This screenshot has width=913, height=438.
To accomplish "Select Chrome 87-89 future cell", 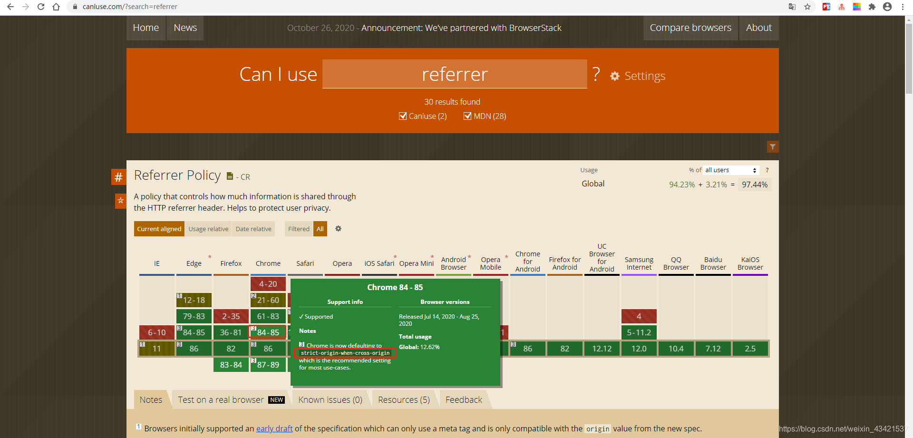I will 268,365.
